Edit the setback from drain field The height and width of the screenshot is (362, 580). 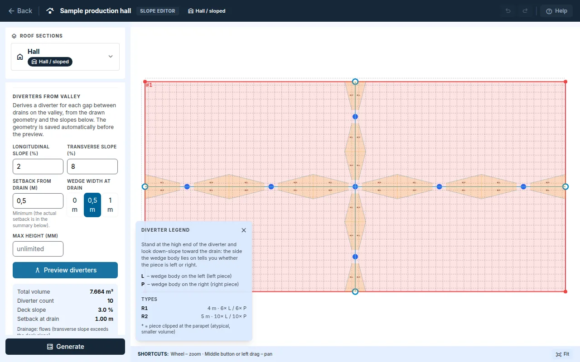38,201
